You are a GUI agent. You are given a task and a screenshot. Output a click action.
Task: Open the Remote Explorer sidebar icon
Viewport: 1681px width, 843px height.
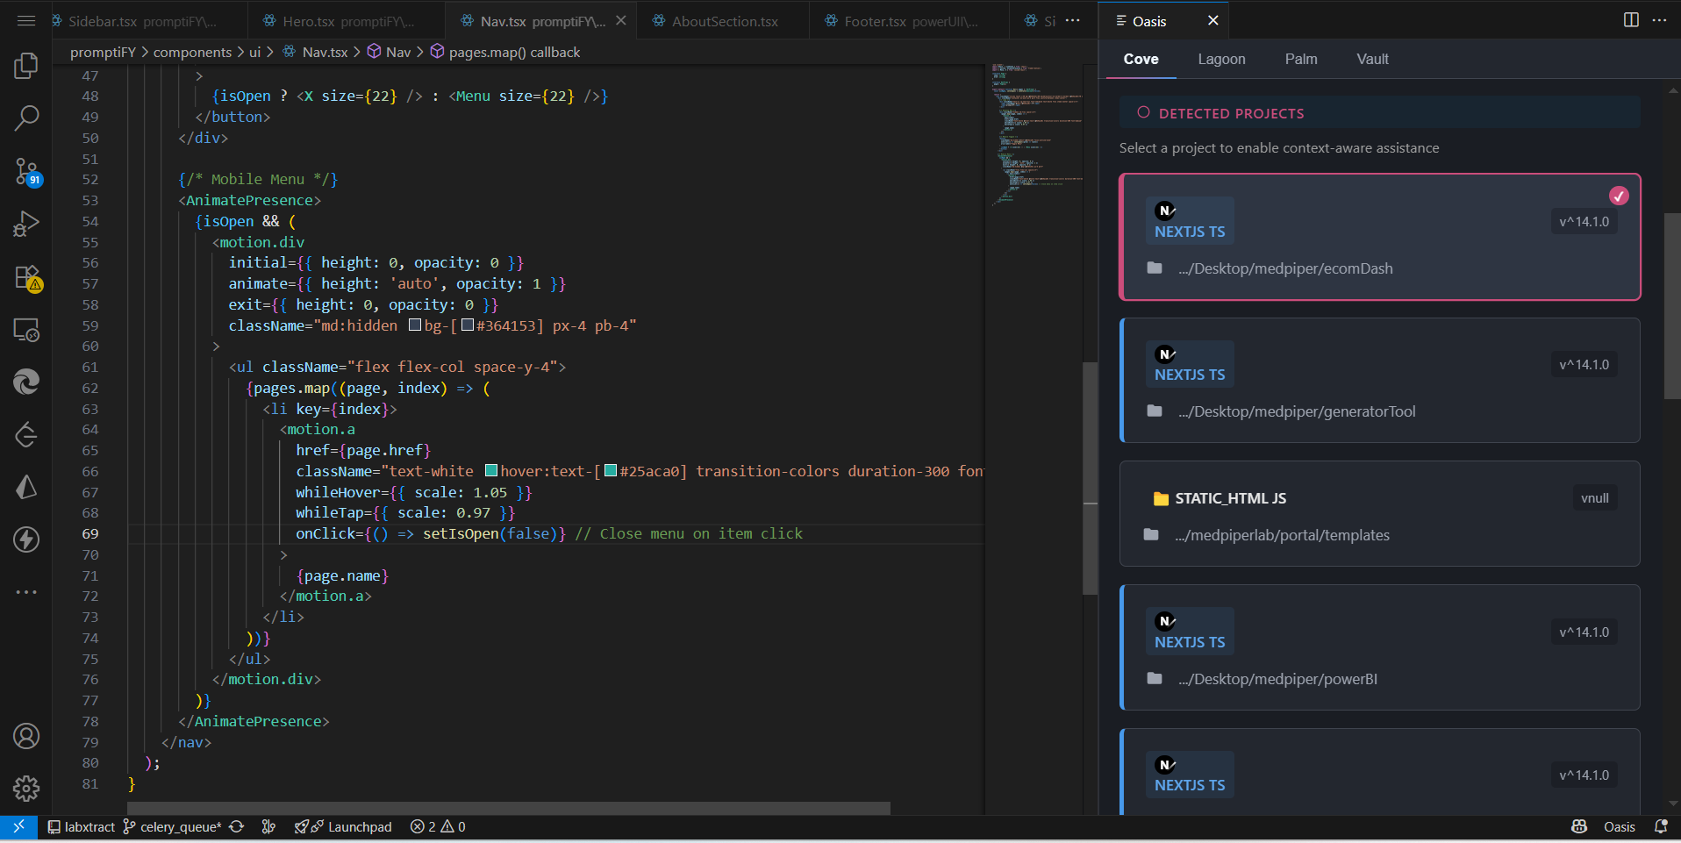[x=26, y=331]
